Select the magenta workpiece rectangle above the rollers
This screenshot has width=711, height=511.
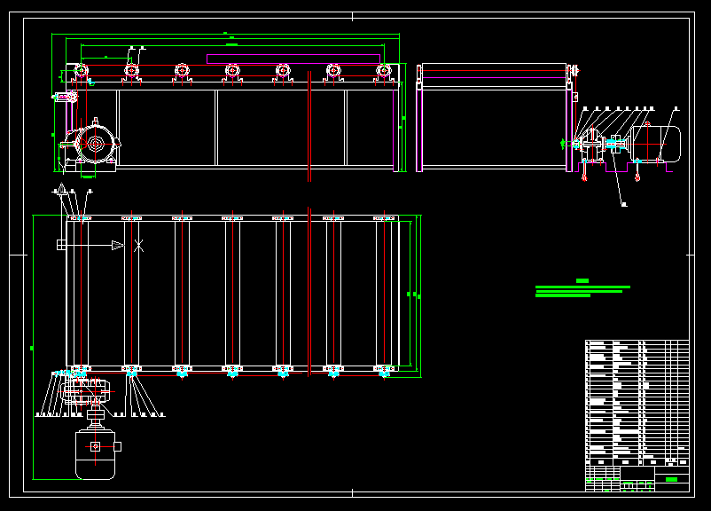point(293,59)
